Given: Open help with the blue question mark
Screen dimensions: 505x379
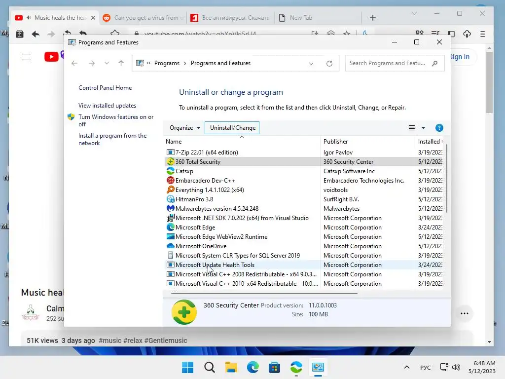Looking at the screenshot, I should [439, 128].
